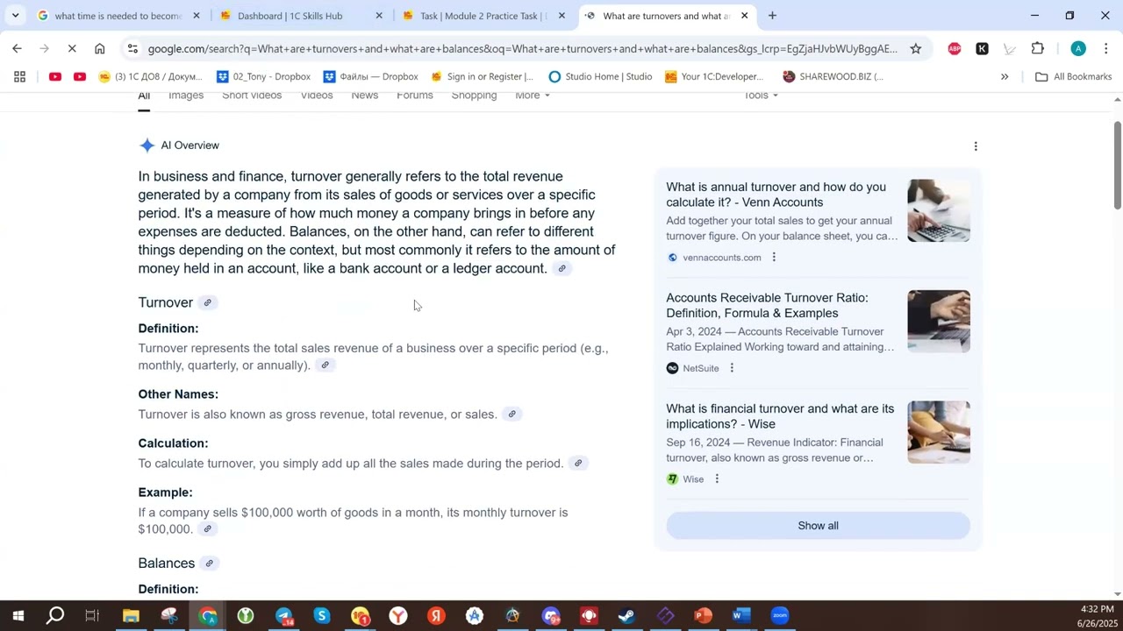The width and height of the screenshot is (1123, 631).
Task: Click the Show all sources button
Action: (818, 526)
